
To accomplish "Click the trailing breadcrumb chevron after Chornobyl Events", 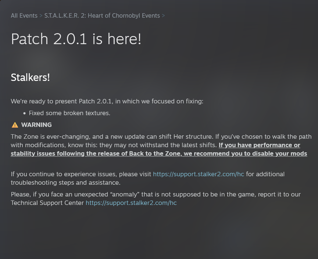I will [x=163, y=15].
